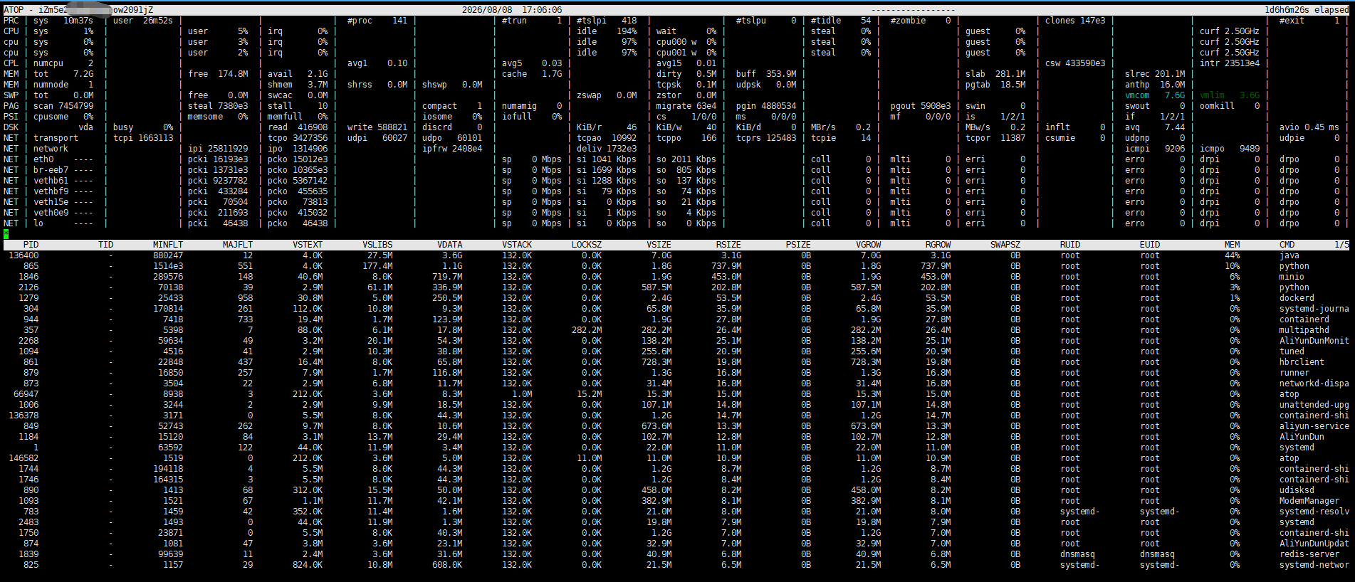Viewport: 1355px width, 582px height.
Task: Click the #zombie counter in the PRC line
Action: point(920,21)
